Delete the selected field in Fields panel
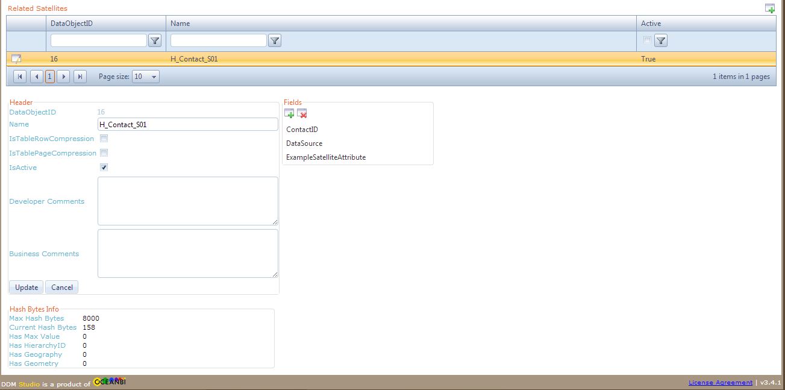This screenshot has height=390, width=785. click(x=302, y=113)
